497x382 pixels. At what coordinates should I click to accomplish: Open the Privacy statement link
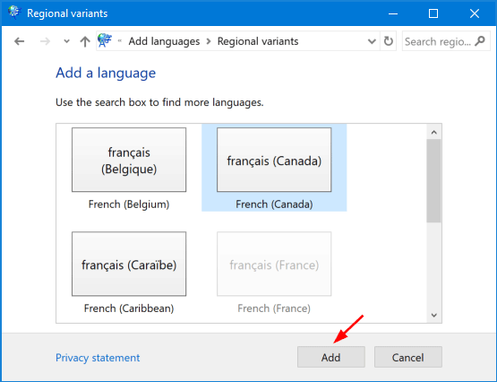click(98, 358)
